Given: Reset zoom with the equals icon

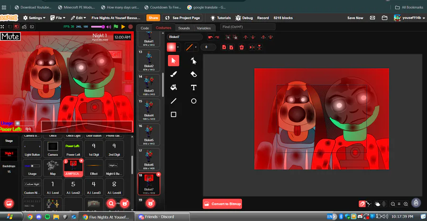Looking at the screenshot, I should (399, 204).
